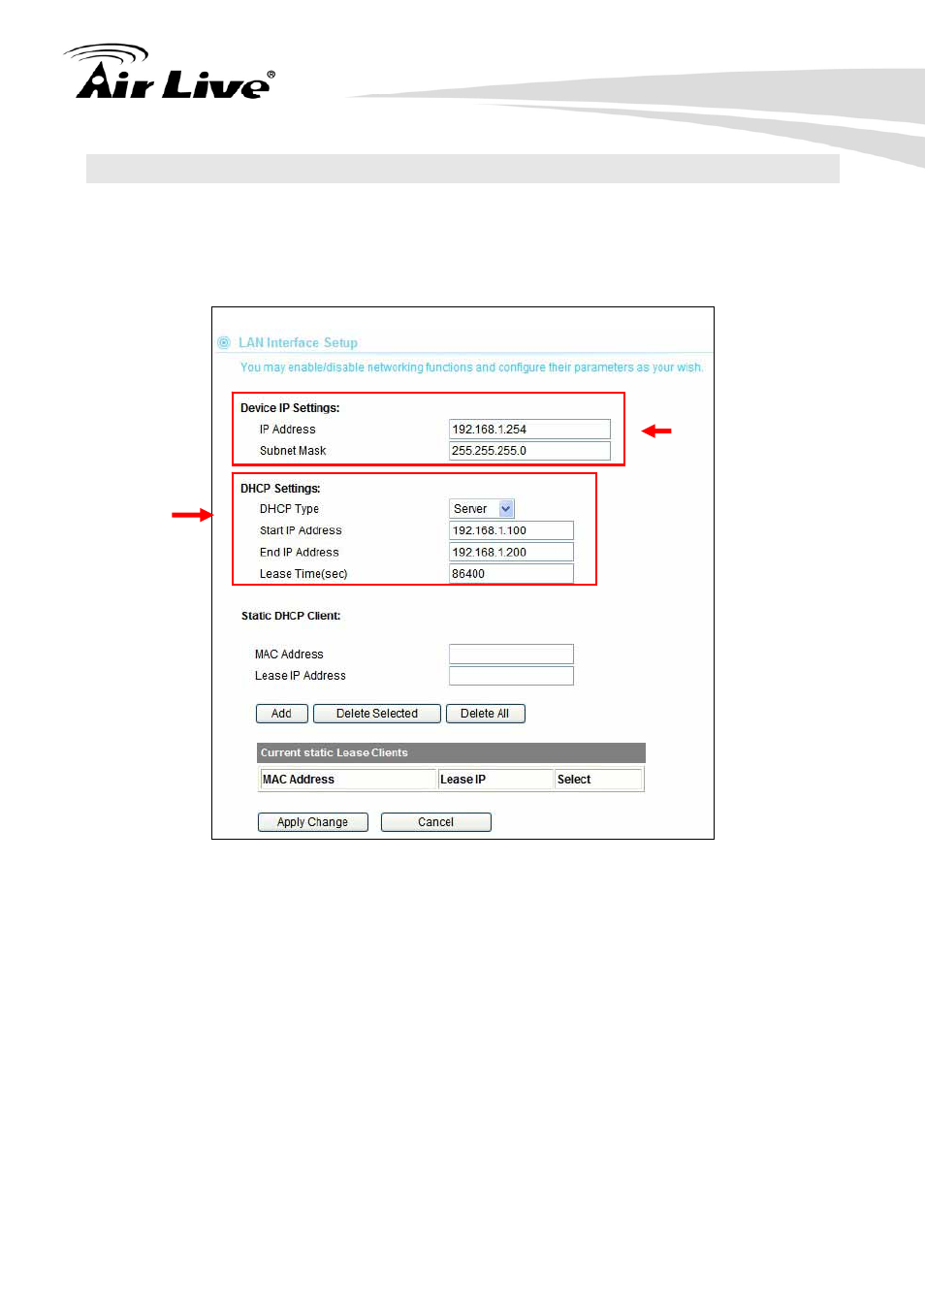Viewport: 925px width, 1309px height.
Task: Click the Delete All button
Action: [x=485, y=714]
